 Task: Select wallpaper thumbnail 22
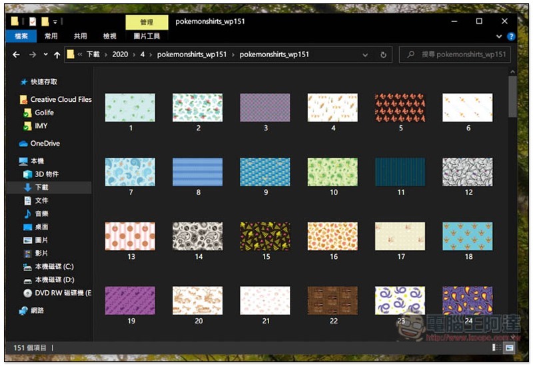click(332, 301)
